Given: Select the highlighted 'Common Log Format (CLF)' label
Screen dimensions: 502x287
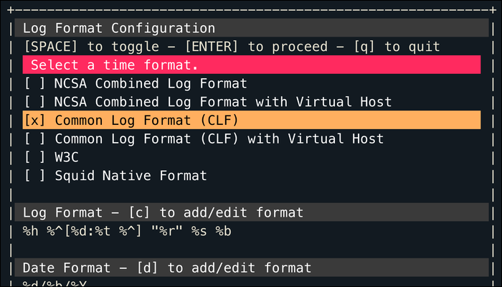Looking at the screenshot, I should coord(146,120).
